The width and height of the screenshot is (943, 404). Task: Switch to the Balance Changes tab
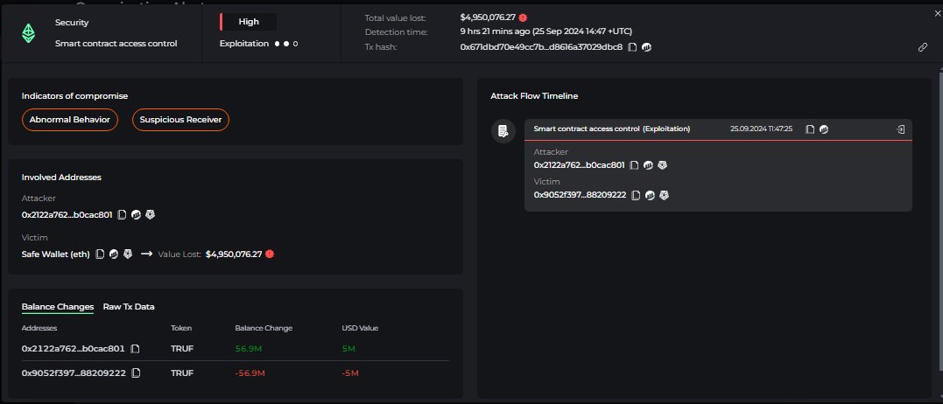pyautogui.click(x=58, y=307)
